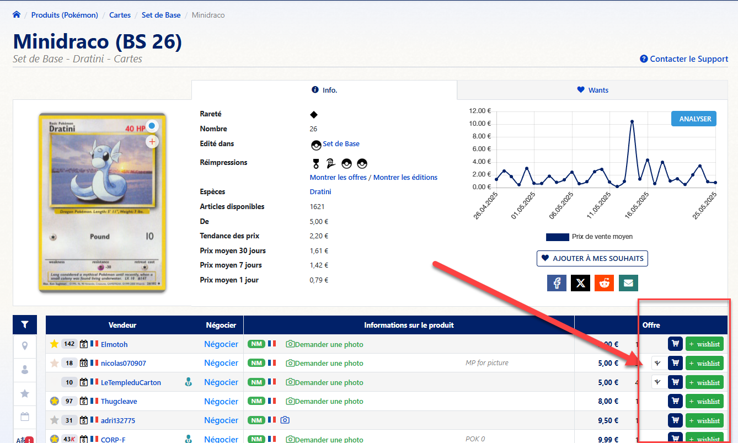
Task: Click AJOUTER À MES SOUHAITS button
Action: [x=592, y=258]
